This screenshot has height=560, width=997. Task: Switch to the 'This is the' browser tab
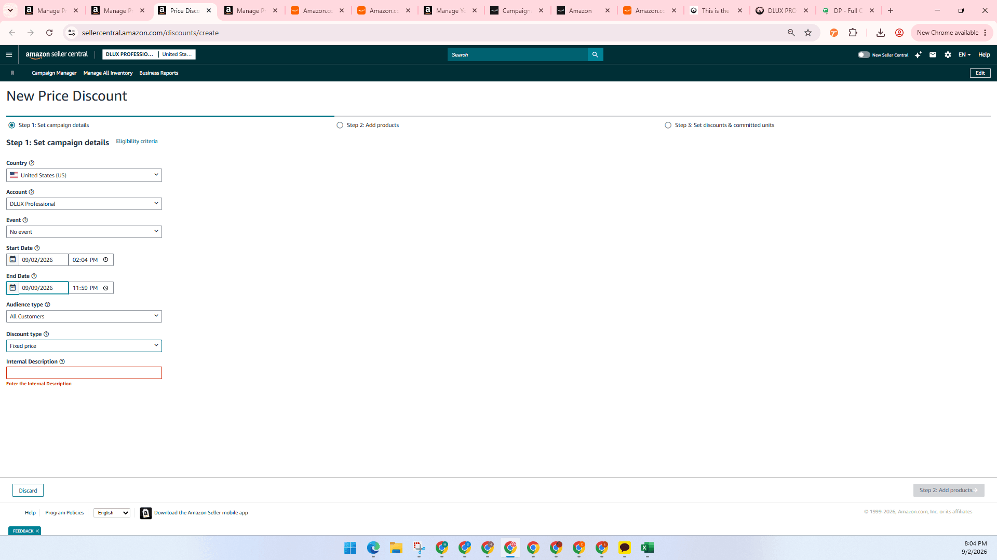point(716,10)
